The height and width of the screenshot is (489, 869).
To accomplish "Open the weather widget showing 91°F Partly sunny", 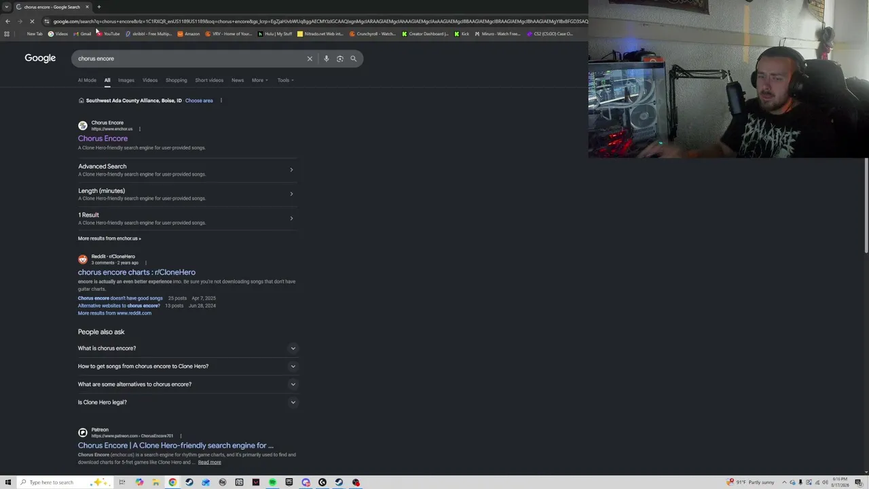I will tap(751, 482).
